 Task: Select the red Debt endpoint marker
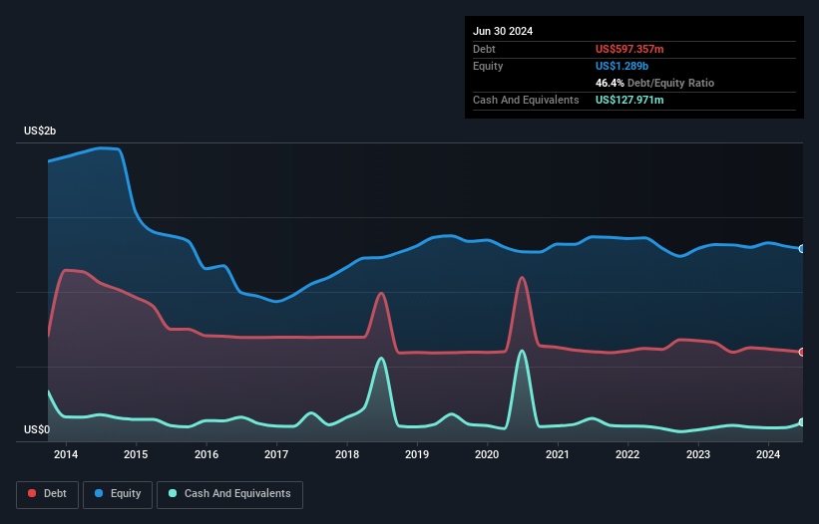pyautogui.click(x=802, y=353)
